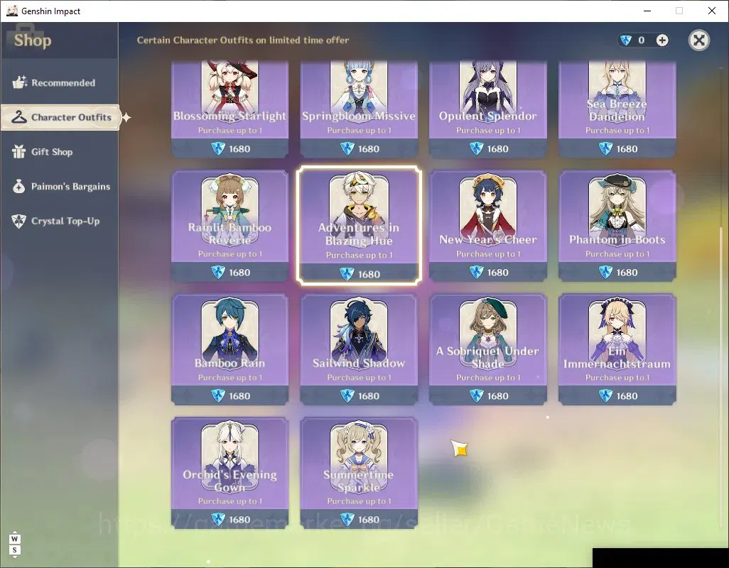Screen dimensions: 729x568
Task: Select the Sea Breeze Dandelion outfit
Action: 617,109
